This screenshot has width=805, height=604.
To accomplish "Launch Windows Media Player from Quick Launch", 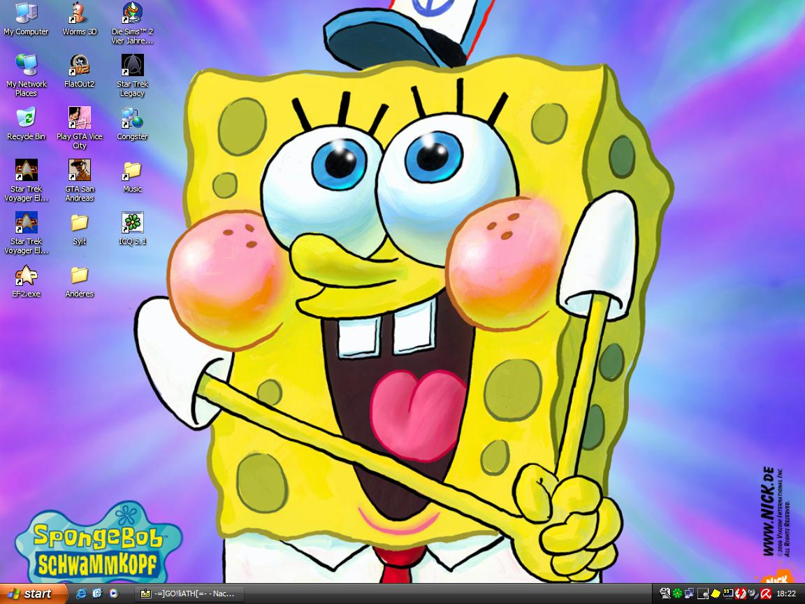I will [x=113, y=594].
